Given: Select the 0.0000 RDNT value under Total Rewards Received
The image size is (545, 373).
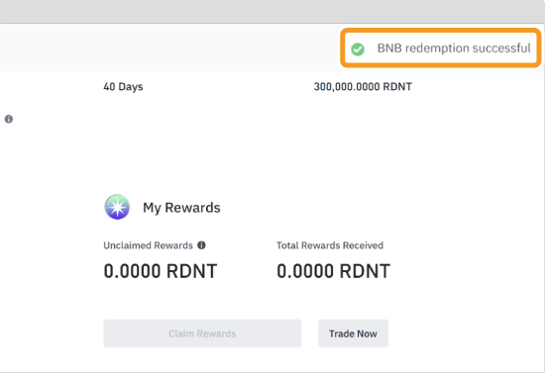Looking at the screenshot, I should tap(333, 271).
